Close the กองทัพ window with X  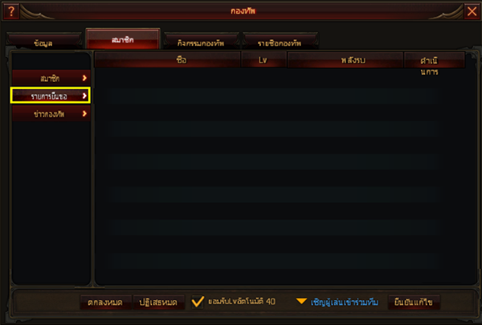click(x=472, y=11)
